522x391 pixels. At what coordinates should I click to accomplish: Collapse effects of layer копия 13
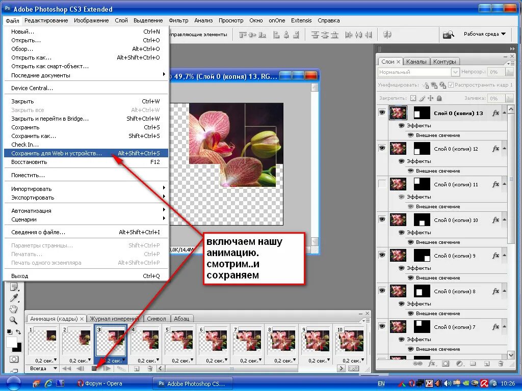pos(504,113)
